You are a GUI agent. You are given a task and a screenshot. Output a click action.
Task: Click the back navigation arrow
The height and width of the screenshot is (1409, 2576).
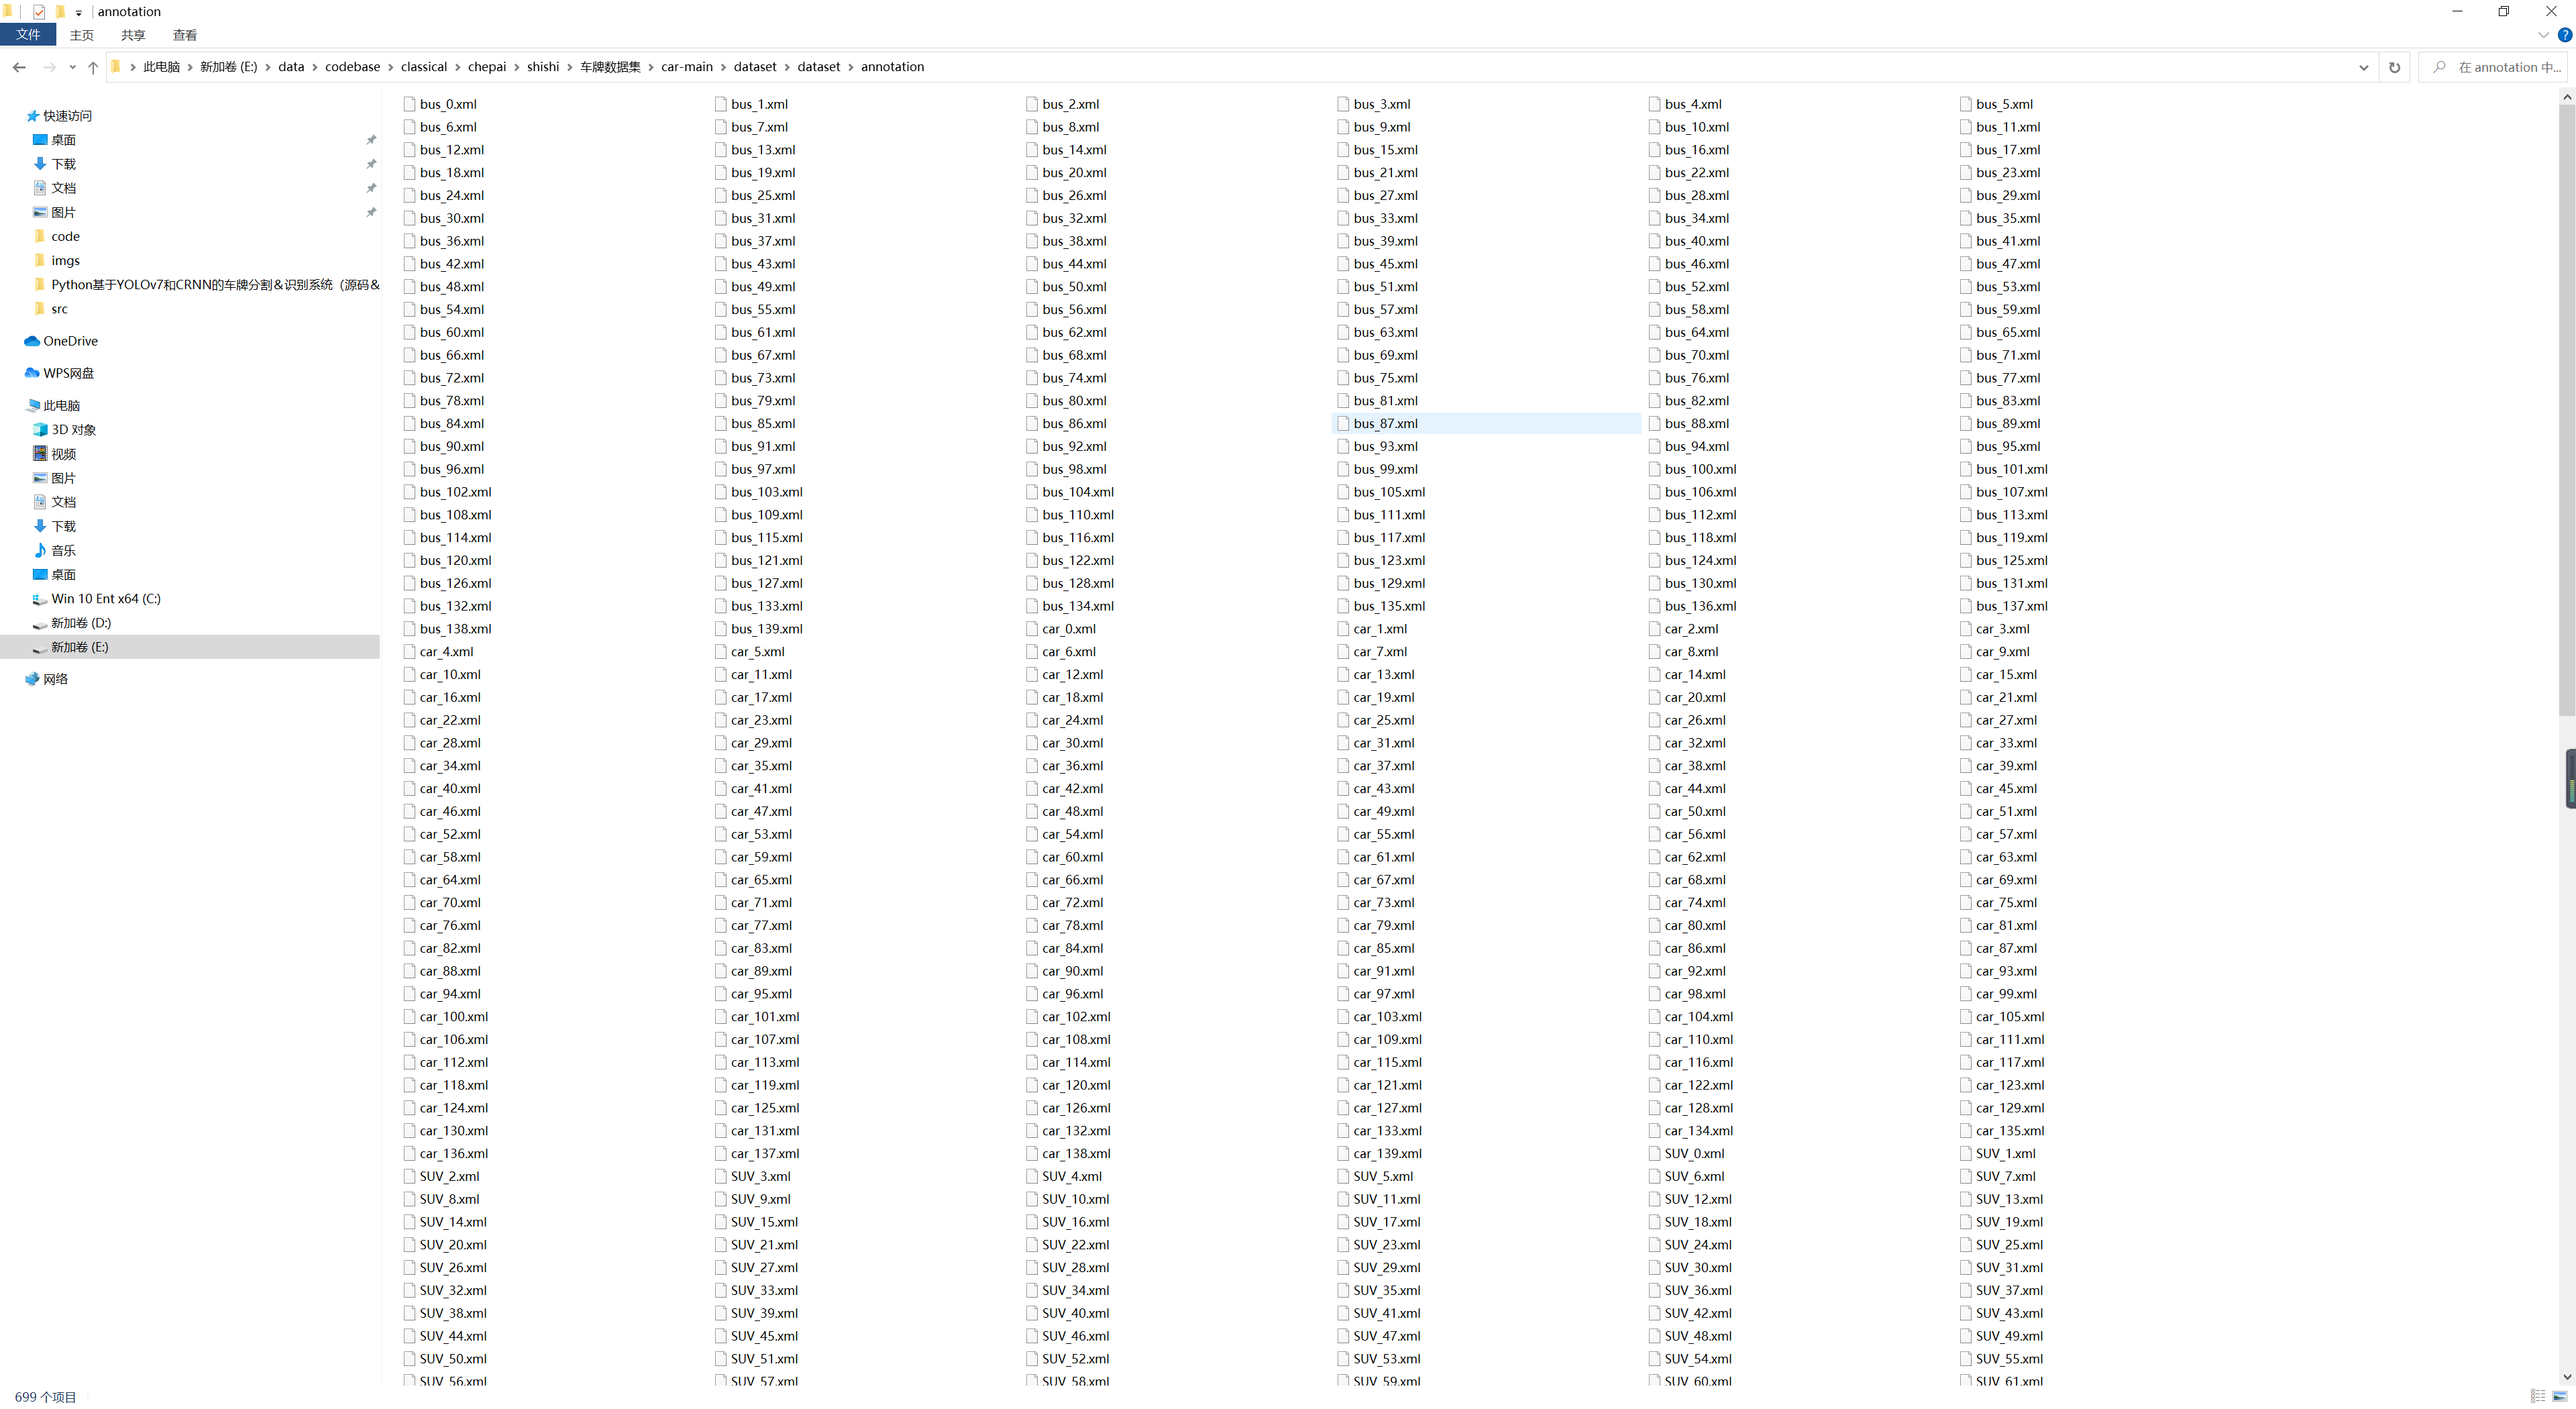(x=19, y=67)
